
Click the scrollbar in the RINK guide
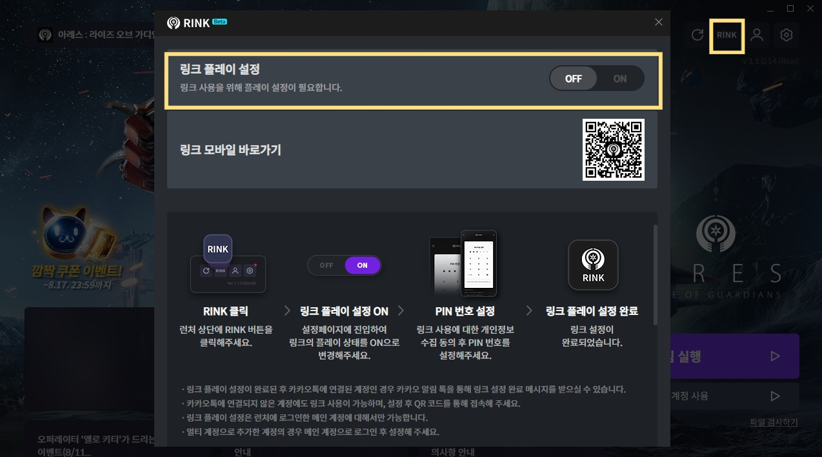(x=655, y=274)
